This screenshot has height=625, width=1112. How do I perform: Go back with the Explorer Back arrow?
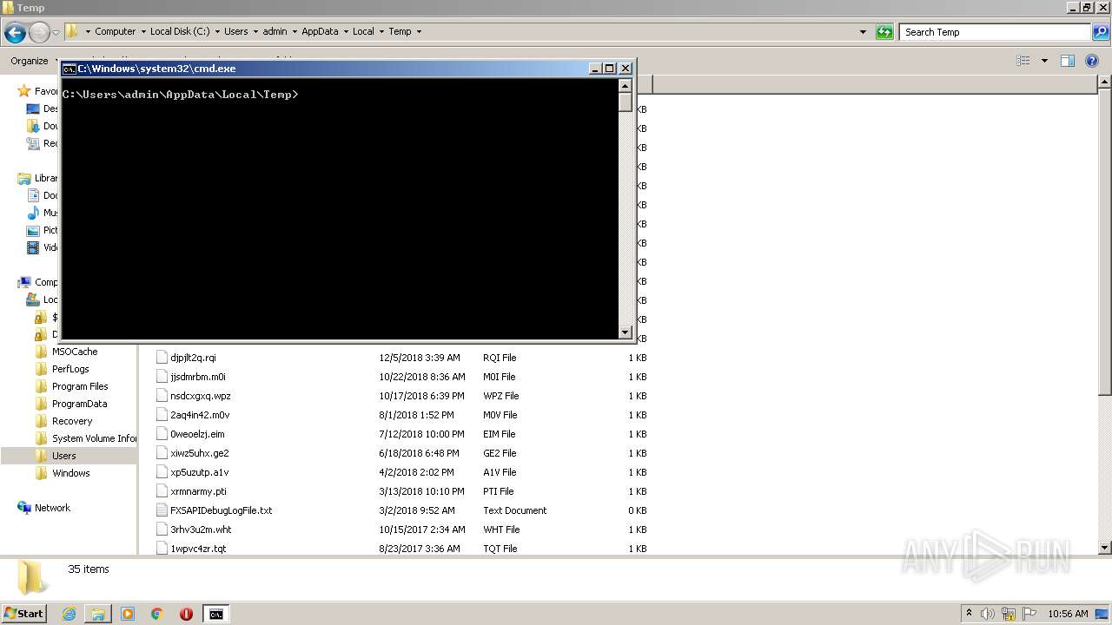tap(15, 33)
